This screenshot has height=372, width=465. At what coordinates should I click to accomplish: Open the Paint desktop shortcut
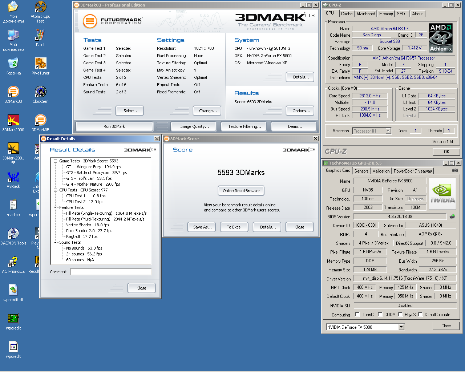click(x=40, y=38)
